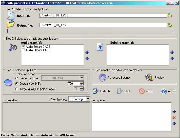Click the Preview label

[x=159, y=78]
